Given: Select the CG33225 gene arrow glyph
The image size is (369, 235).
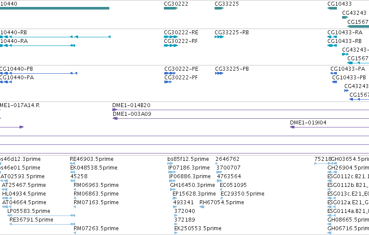Looking at the screenshot, I should pos(219,8).
